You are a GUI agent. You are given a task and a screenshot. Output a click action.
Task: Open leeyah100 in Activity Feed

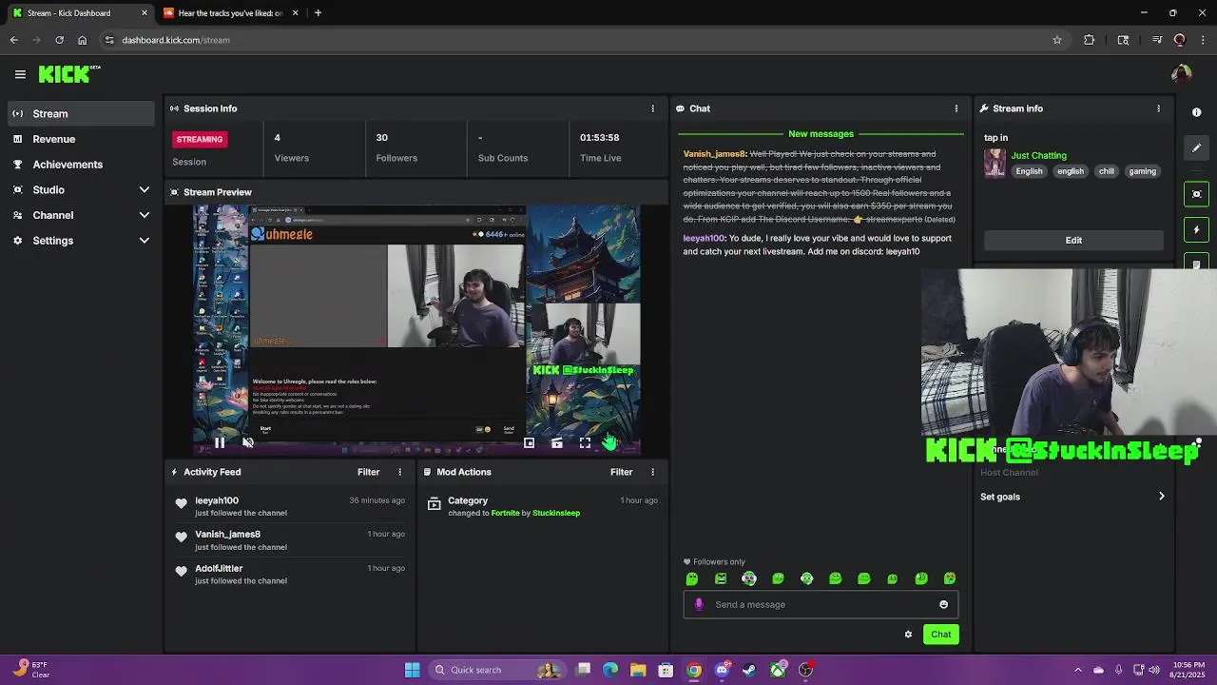pos(217,500)
